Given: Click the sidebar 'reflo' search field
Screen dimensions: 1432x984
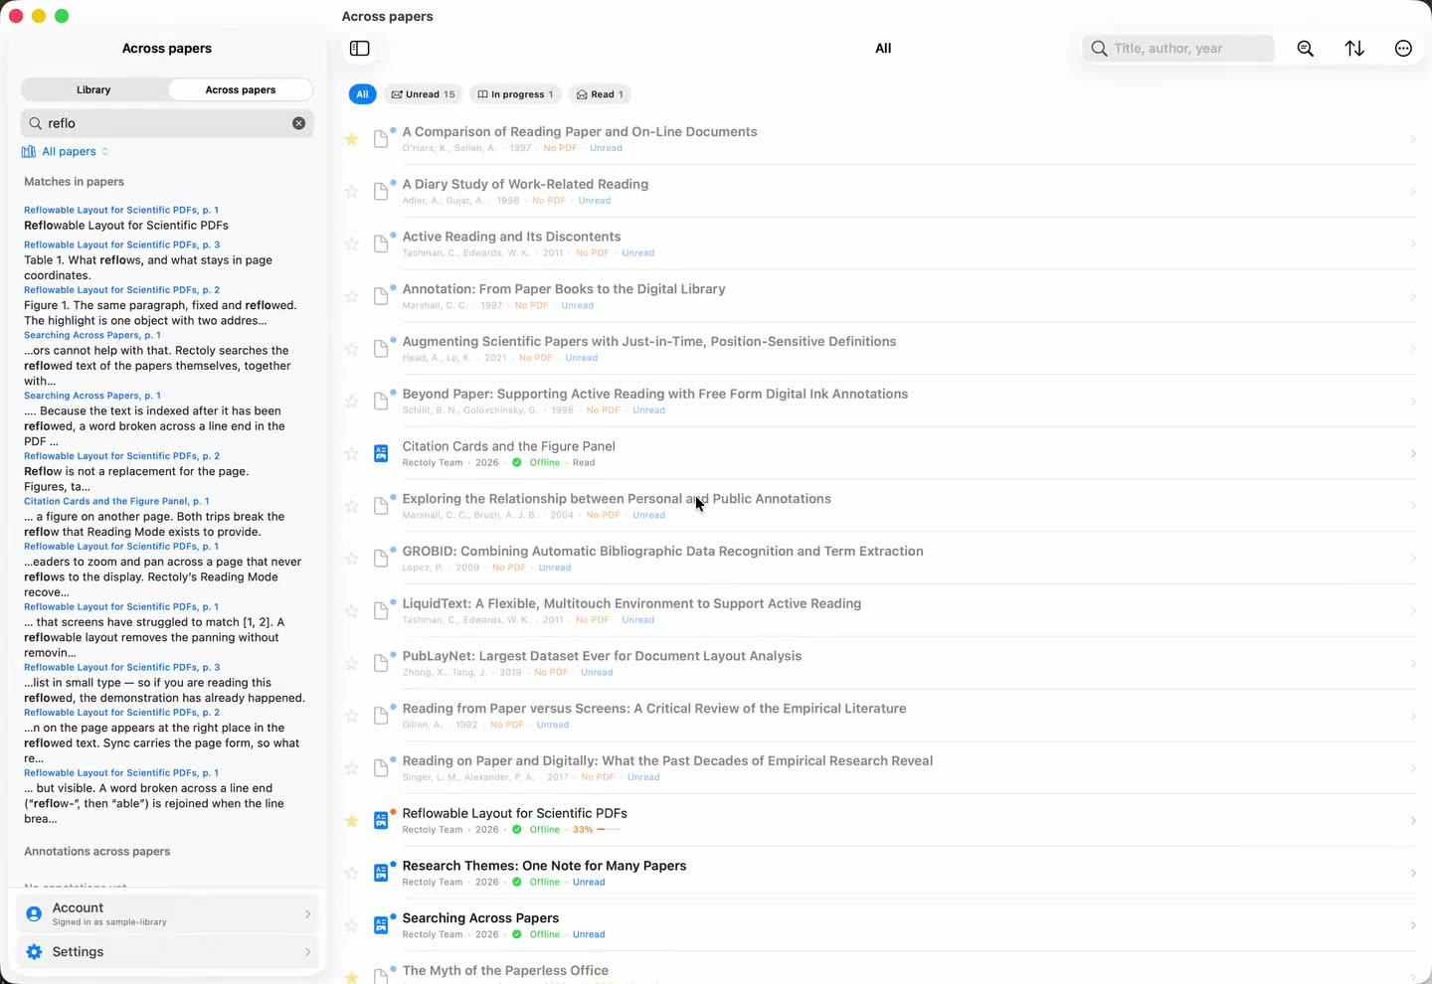Looking at the screenshot, I should click(x=167, y=123).
